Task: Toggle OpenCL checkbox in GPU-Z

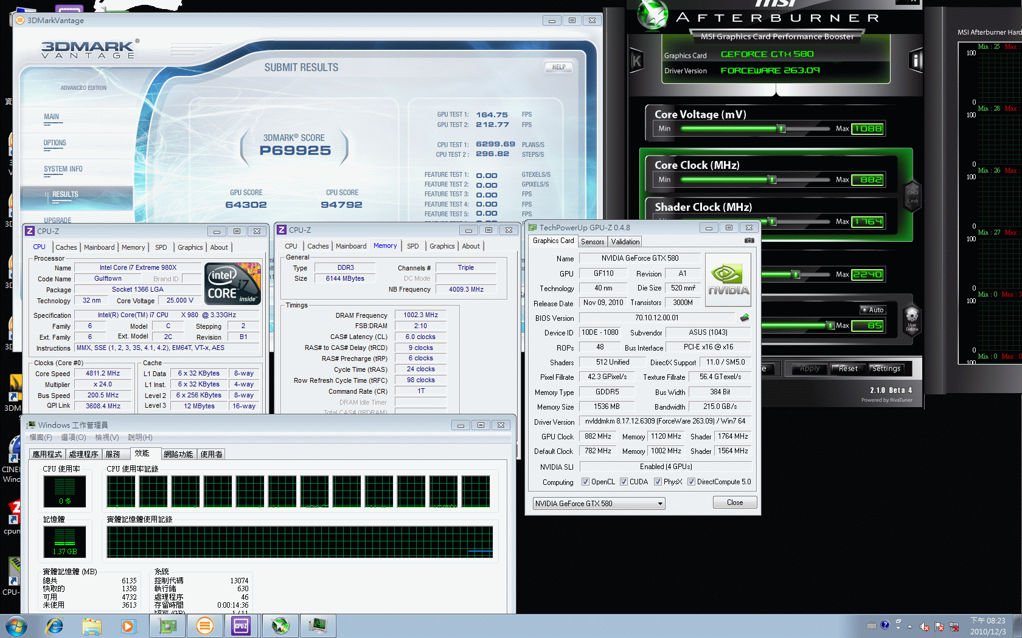Action: click(x=585, y=482)
